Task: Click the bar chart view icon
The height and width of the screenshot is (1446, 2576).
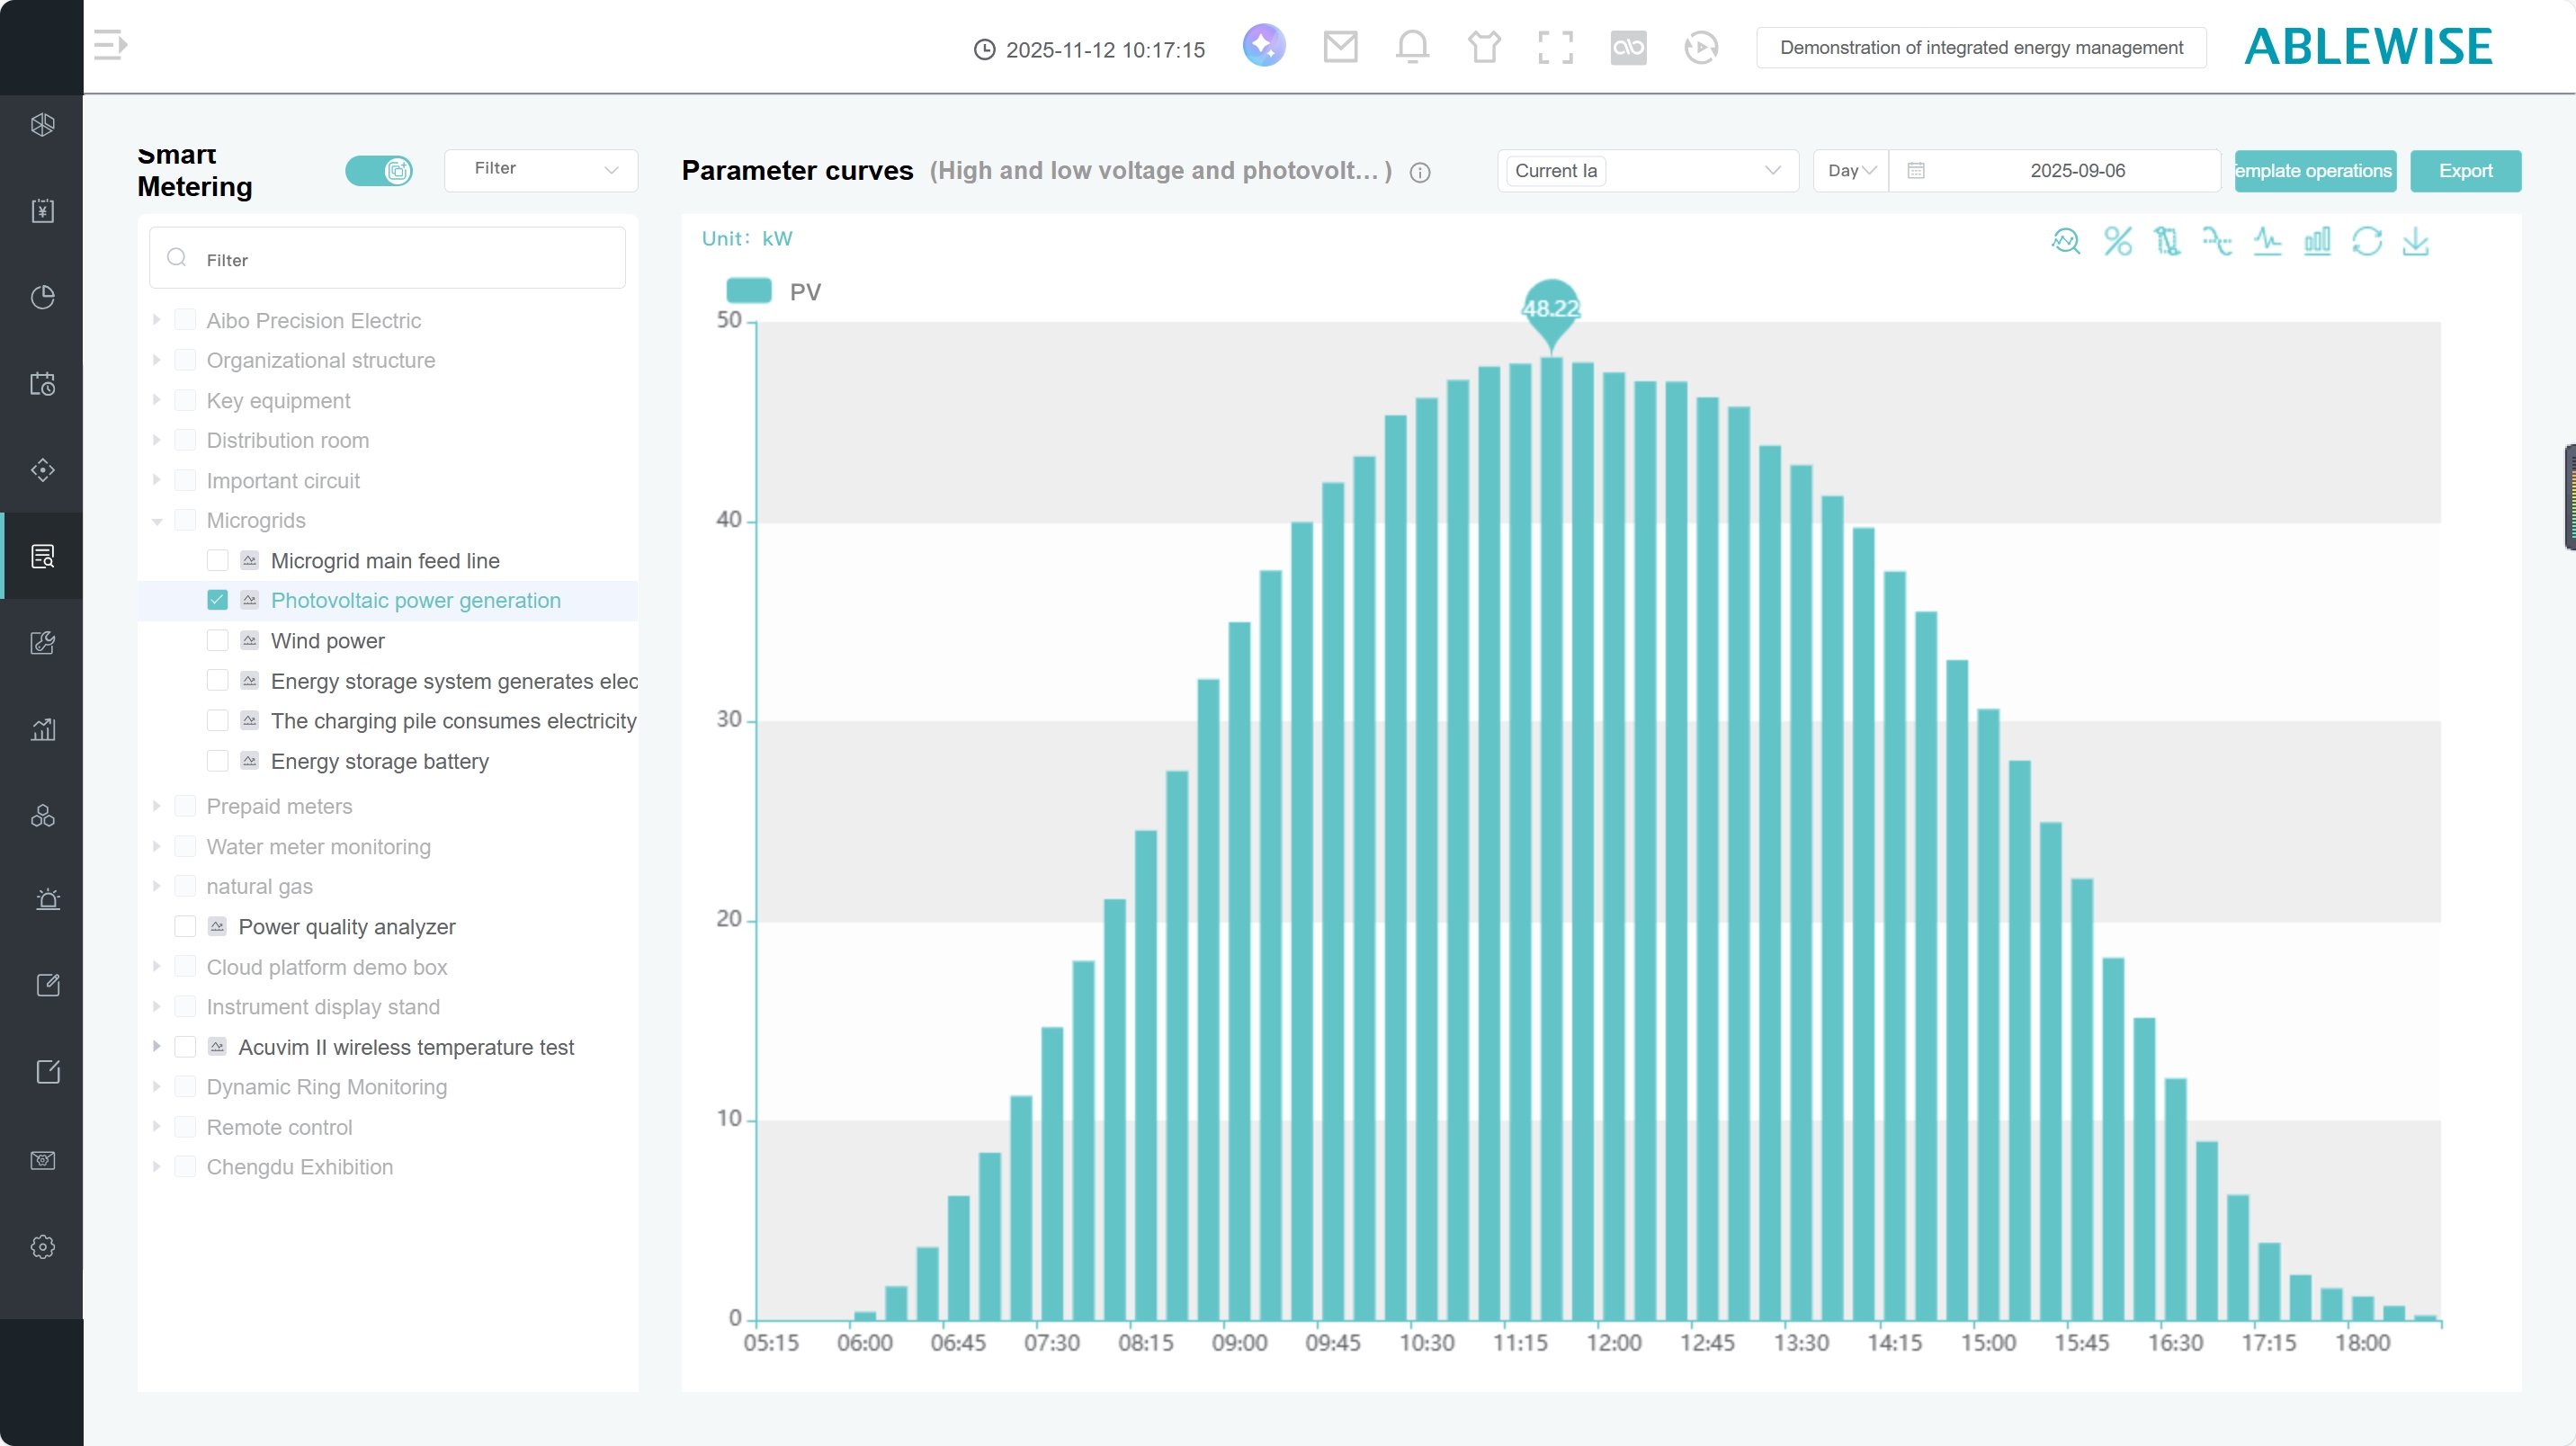Action: point(2316,241)
